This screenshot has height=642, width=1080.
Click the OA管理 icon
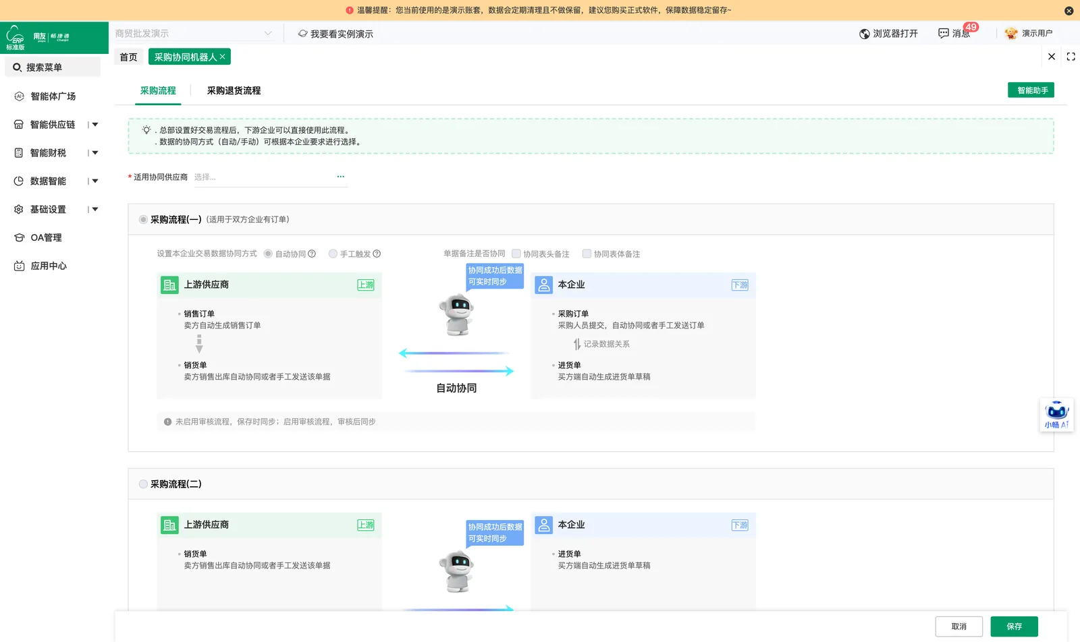[x=19, y=238]
